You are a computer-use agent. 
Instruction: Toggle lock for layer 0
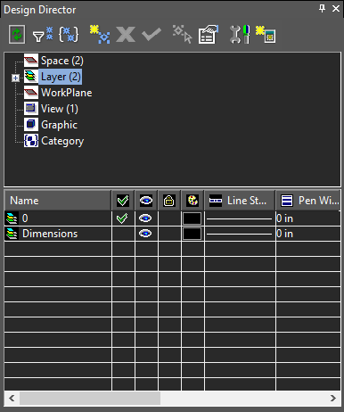(169, 218)
